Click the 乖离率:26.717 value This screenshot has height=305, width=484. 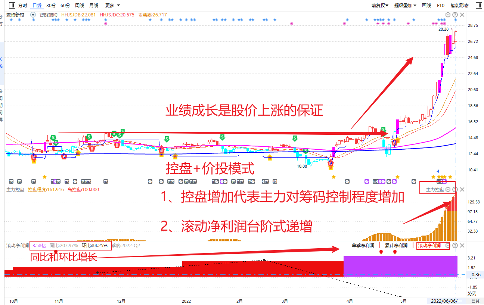(152, 15)
